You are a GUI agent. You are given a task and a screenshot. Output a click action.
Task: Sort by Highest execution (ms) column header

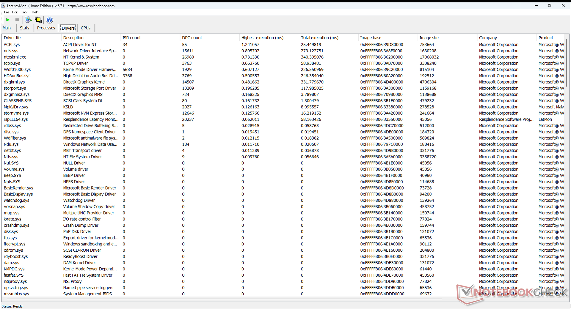tap(269, 38)
